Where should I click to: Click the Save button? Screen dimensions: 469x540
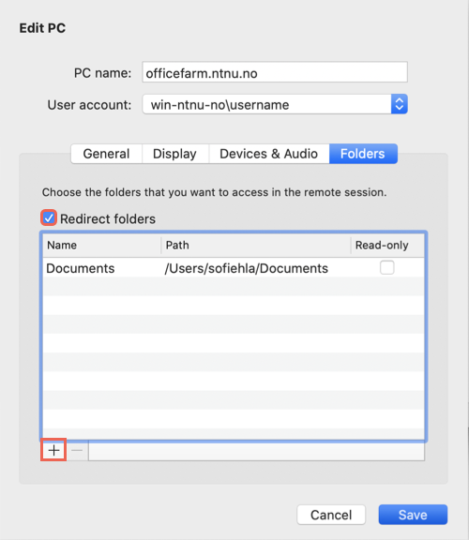pos(413,515)
